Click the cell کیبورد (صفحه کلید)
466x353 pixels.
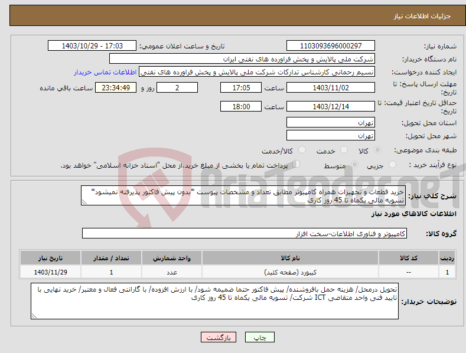[x=290, y=272]
